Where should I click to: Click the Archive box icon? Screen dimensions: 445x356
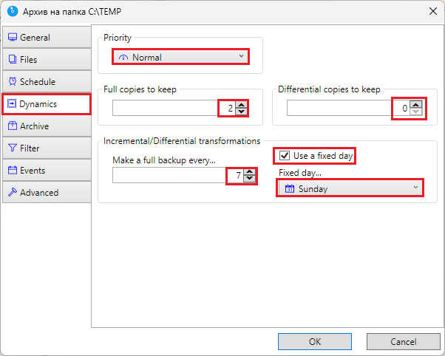pyautogui.click(x=13, y=126)
